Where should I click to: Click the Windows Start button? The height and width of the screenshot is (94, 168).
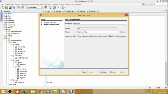click(3, 92)
